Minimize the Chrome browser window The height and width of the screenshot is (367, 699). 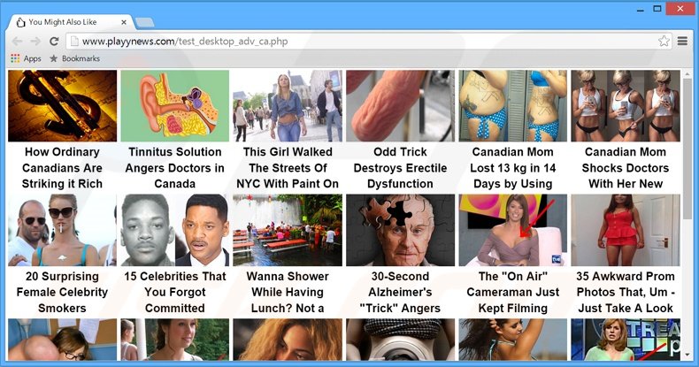tap(641, 9)
